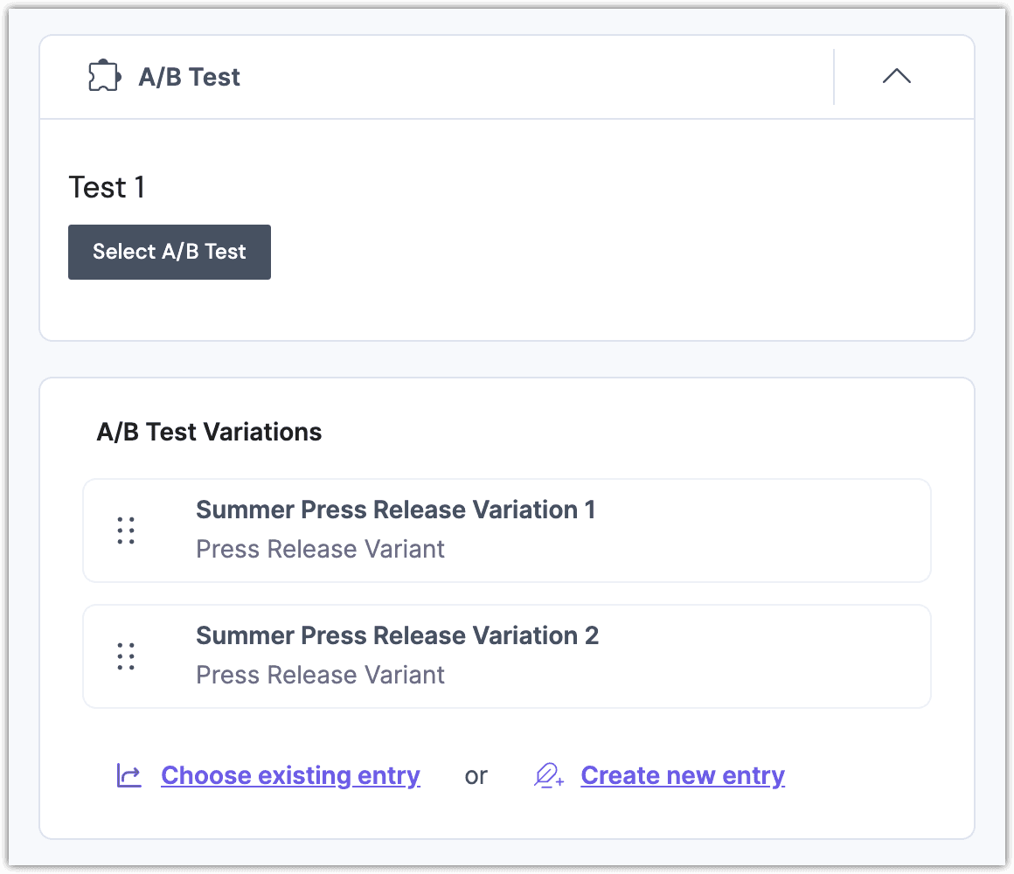Click Press Release Variant subtitle under Variation 2
The height and width of the screenshot is (874, 1014).
[320, 675]
